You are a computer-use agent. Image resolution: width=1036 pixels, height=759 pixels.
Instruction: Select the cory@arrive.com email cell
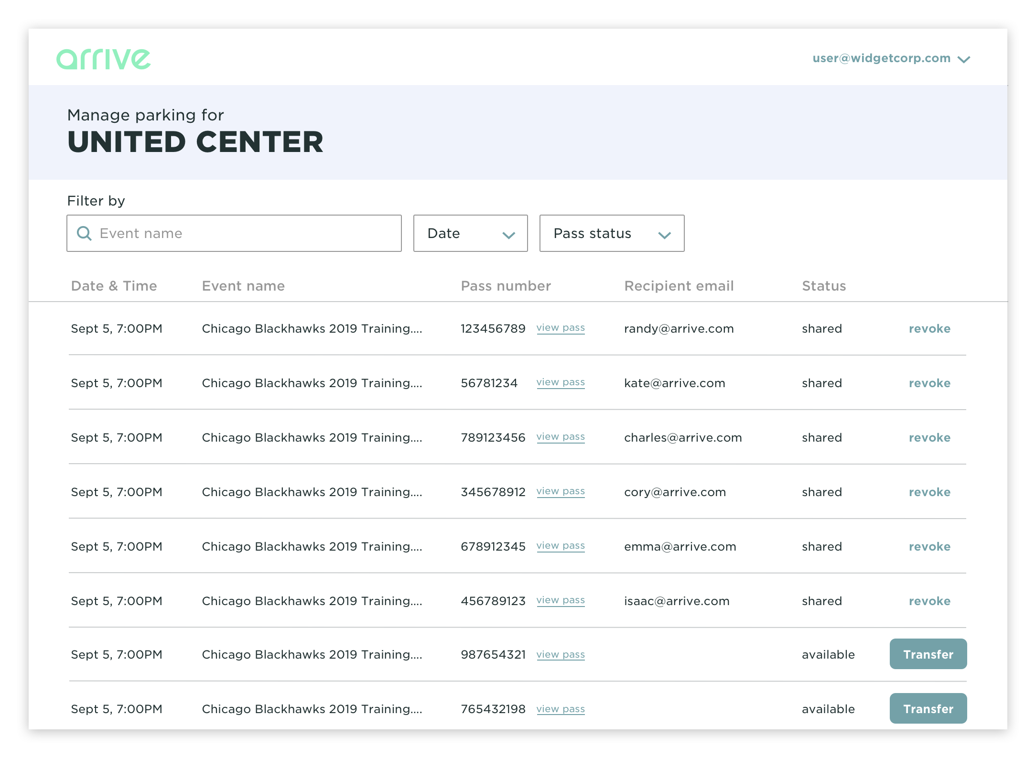point(675,492)
